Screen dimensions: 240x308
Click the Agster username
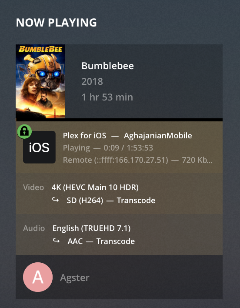(x=75, y=278)
